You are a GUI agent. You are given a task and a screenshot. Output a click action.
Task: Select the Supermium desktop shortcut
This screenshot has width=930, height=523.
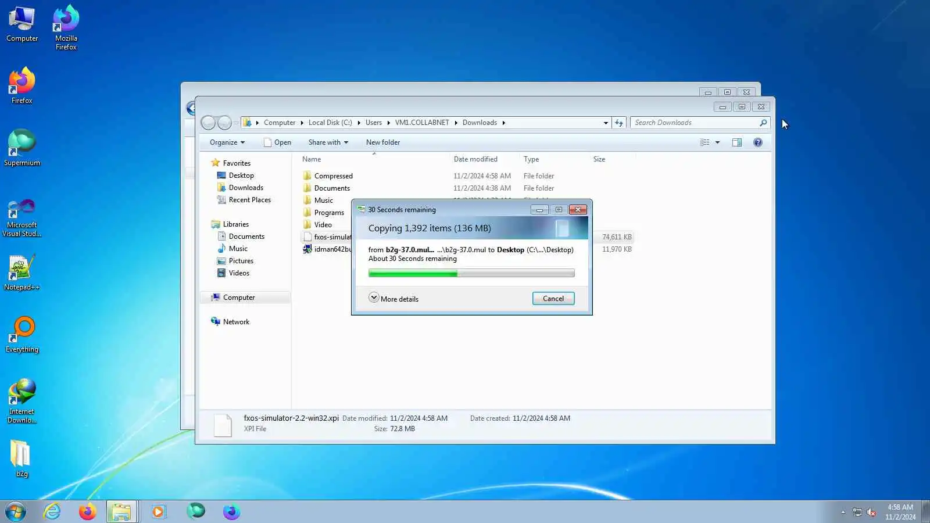point(22,148)
